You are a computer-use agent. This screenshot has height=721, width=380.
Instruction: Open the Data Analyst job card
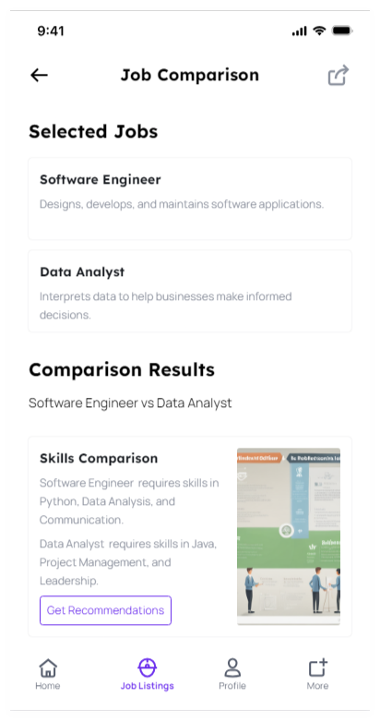[x=190, y=291]
